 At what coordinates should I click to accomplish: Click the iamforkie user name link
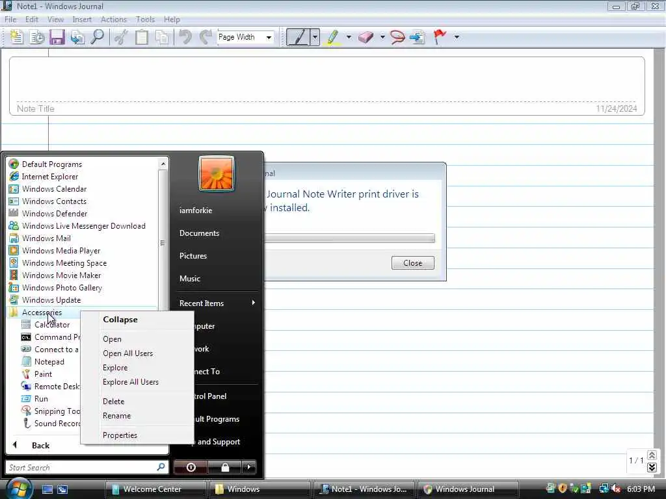coord(195,210)
